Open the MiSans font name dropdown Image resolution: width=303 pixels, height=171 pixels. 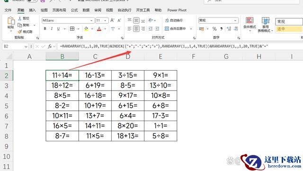[91, 20]
